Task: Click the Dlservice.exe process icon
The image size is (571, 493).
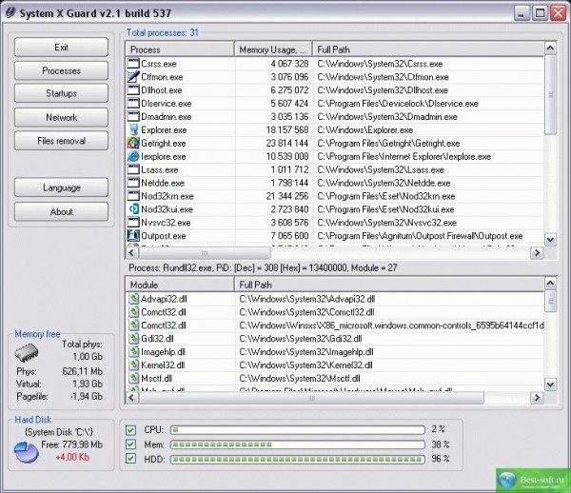Action: pyautogui.click(x=133, y=104)
